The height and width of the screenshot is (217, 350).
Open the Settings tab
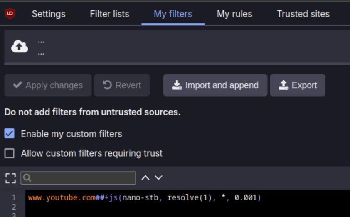(x=49, y=14)
